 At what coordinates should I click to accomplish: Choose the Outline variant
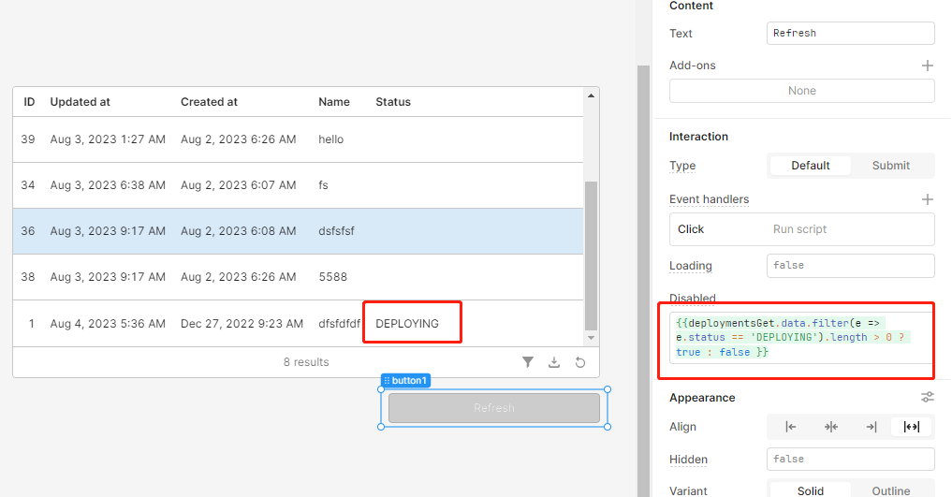[890, 490]
